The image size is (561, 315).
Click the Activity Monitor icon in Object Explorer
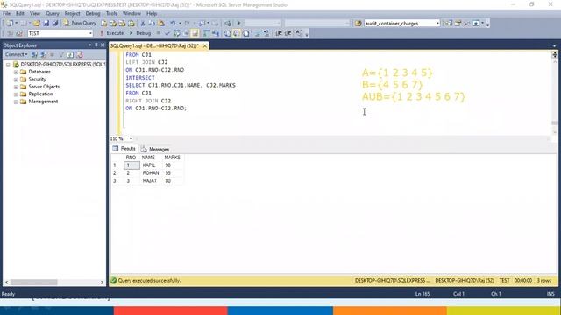80,54
